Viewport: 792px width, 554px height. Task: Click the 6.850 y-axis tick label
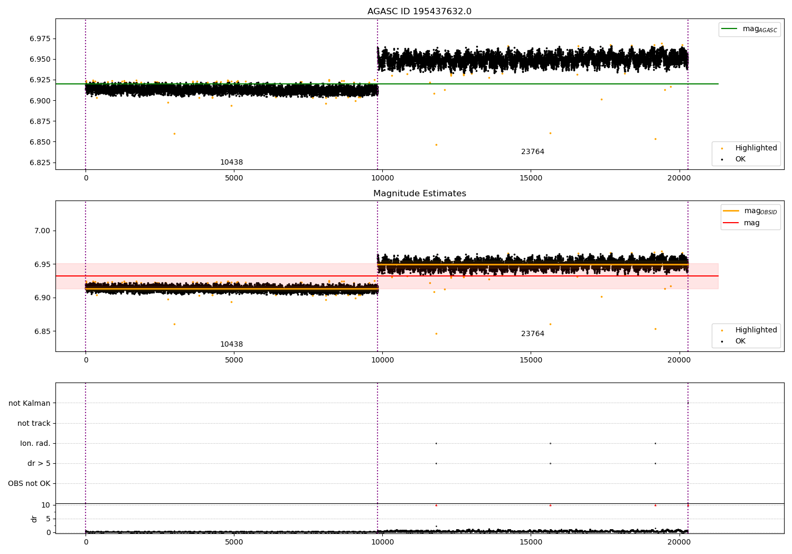[40, 142]
